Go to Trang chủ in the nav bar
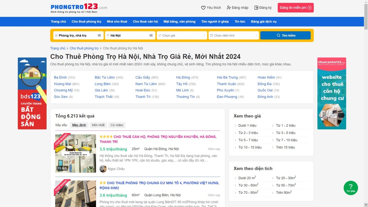Viewport: 368px width, 207px height. [x=59, y=21]
